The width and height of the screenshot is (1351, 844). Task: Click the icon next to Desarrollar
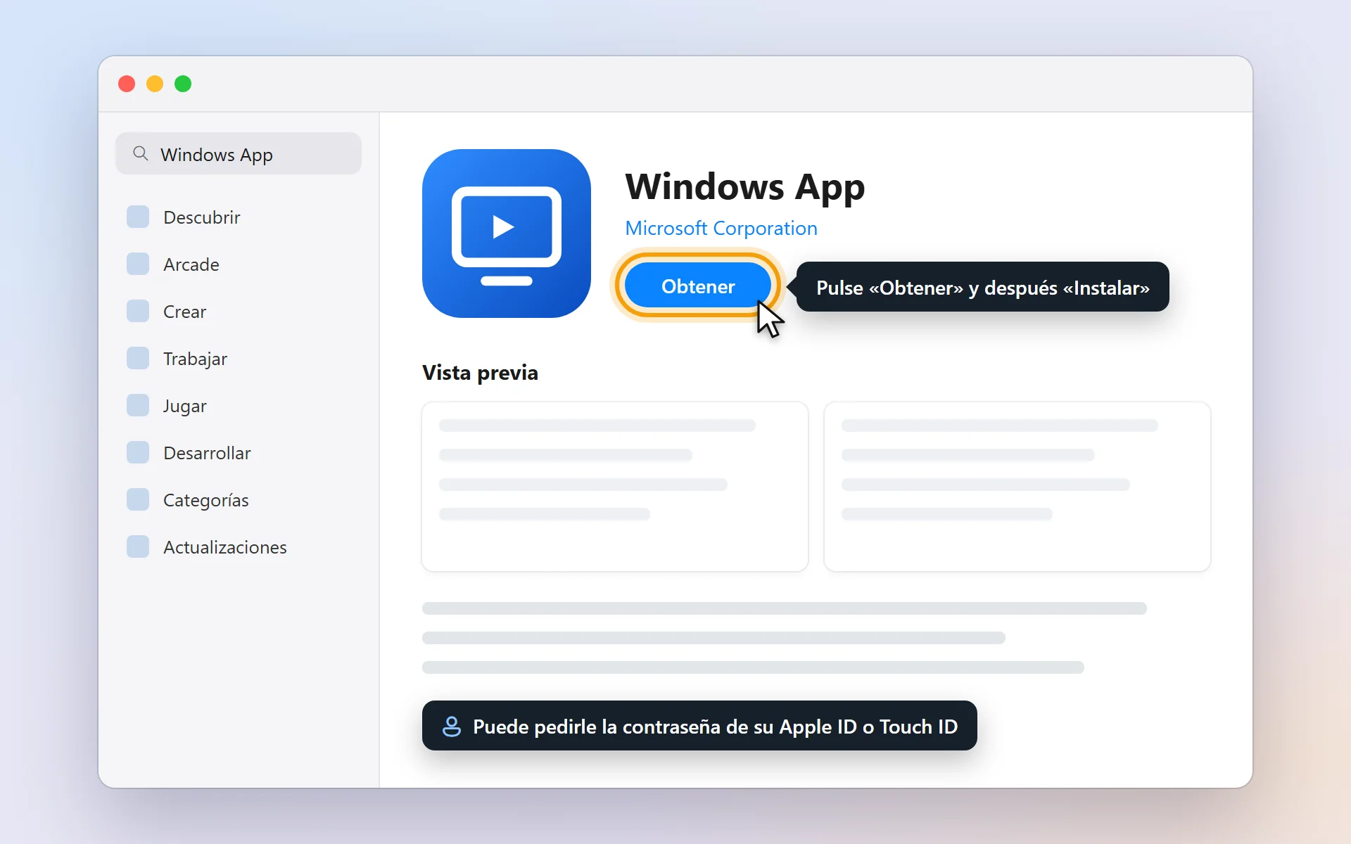pos(138,452)
